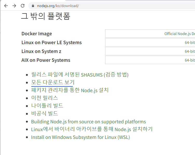195x155 pixels.
Task: View site security lock info
Action: [x=33, y=6]
